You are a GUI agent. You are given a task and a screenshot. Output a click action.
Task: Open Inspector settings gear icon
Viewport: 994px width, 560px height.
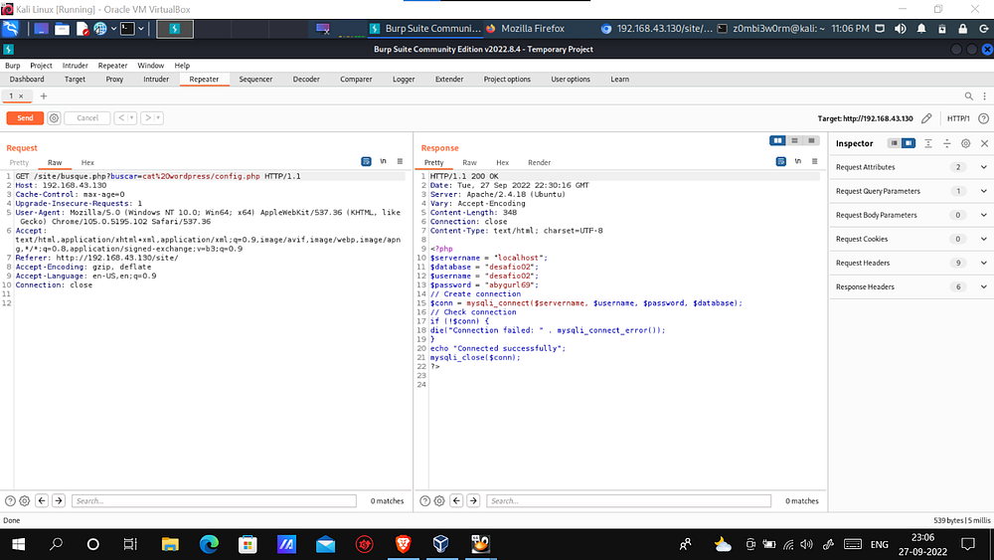point(965,143)
